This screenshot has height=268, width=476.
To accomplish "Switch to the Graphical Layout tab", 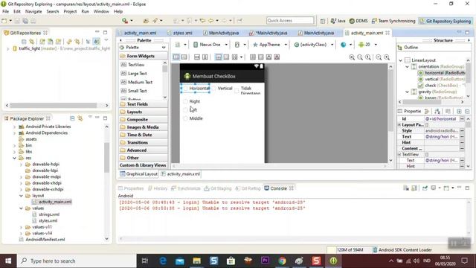I will point(139,173).
